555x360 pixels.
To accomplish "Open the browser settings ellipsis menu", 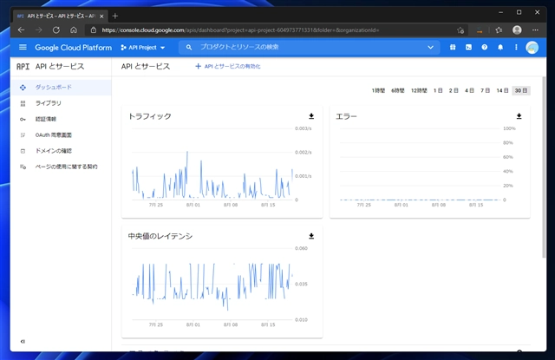I will [535, 30].
